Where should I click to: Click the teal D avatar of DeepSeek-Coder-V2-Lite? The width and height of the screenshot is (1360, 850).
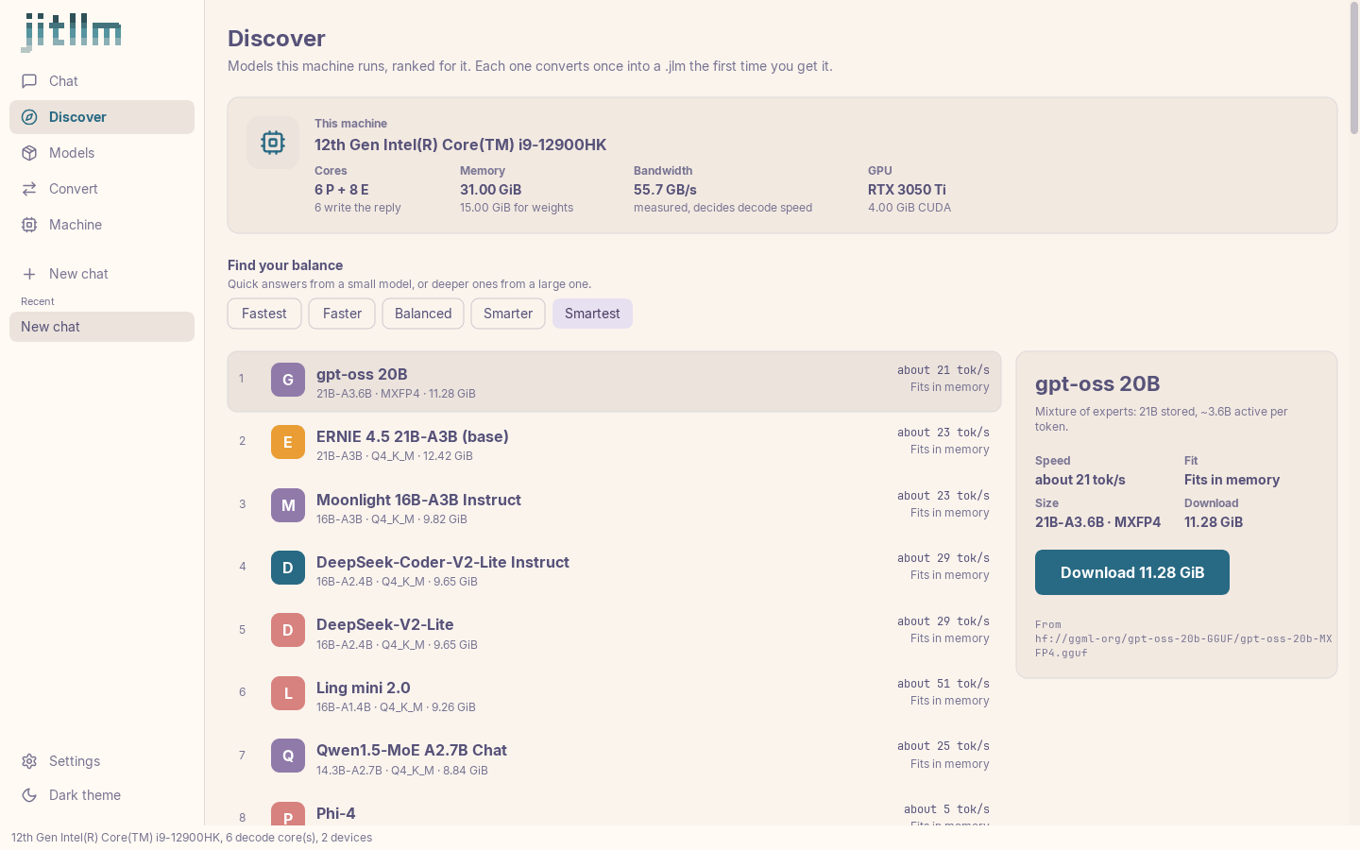[288, 568]
